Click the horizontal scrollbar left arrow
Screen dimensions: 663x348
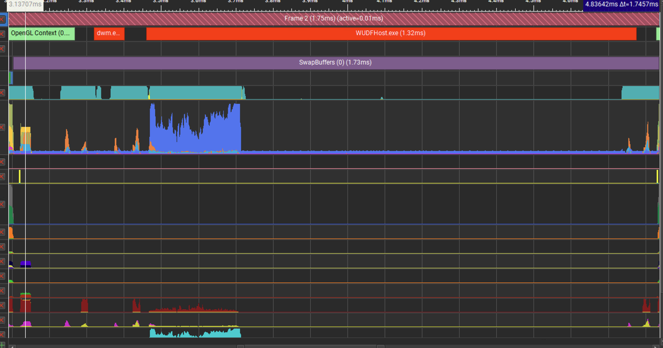(12, 346)
